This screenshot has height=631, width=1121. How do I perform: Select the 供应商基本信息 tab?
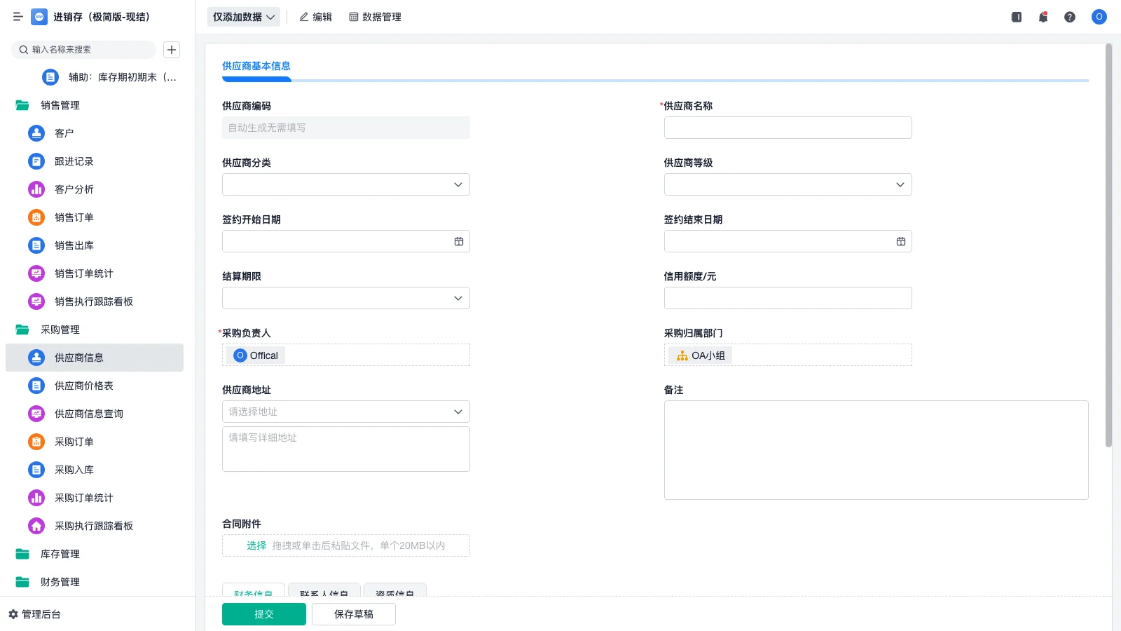(x=256, y=66)
